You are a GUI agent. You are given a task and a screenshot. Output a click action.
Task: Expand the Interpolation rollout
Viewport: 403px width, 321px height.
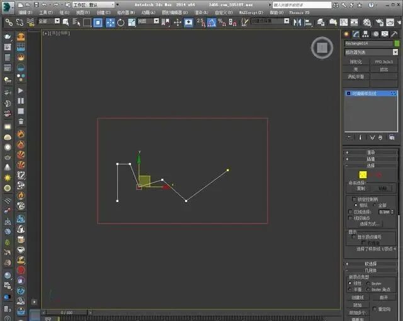click(370, 159)
